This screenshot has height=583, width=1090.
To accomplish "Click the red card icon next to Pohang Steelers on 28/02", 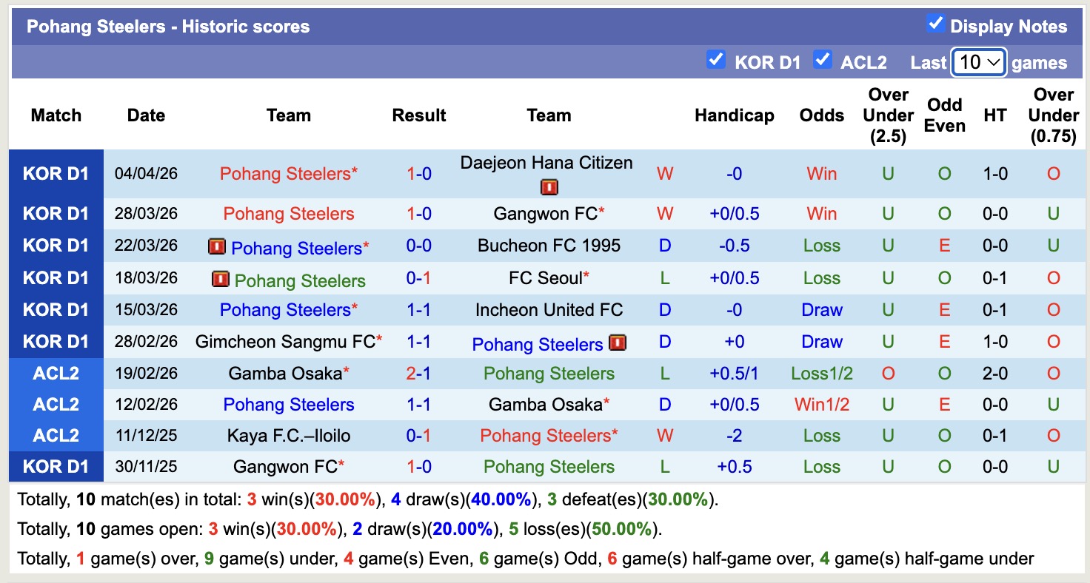I will pos(619,343).
